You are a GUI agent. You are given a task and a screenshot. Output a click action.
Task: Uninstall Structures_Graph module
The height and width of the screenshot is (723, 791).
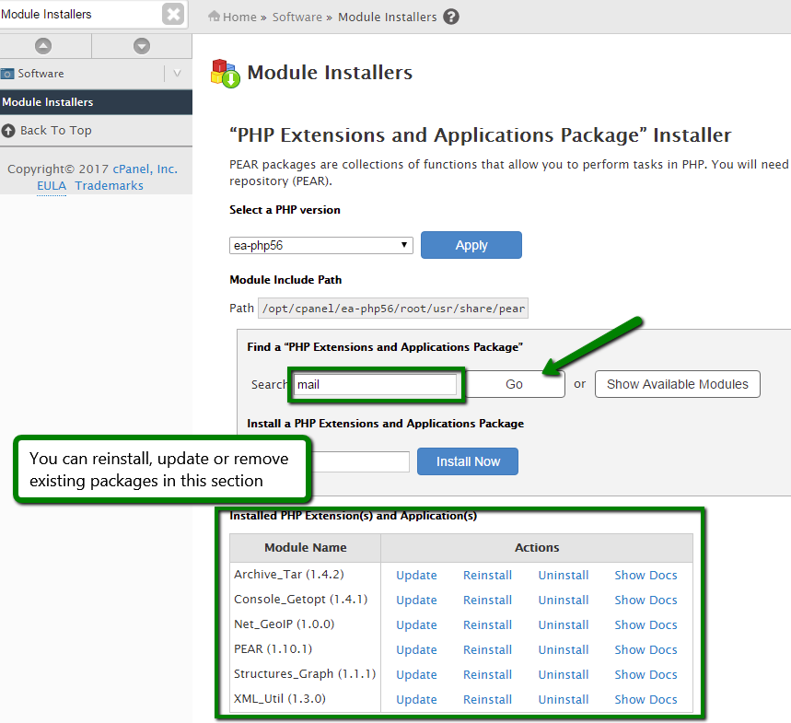[x=563, y=674]
